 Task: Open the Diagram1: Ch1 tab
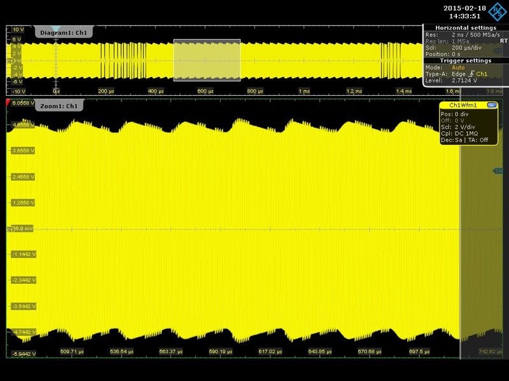pos(64,32)
